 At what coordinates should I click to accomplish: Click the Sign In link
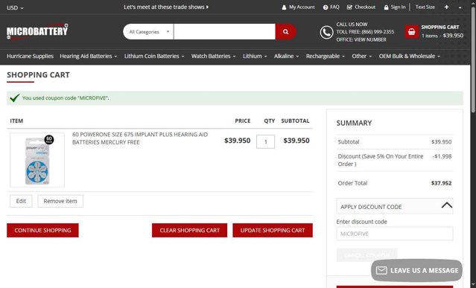tap(395, 7)
